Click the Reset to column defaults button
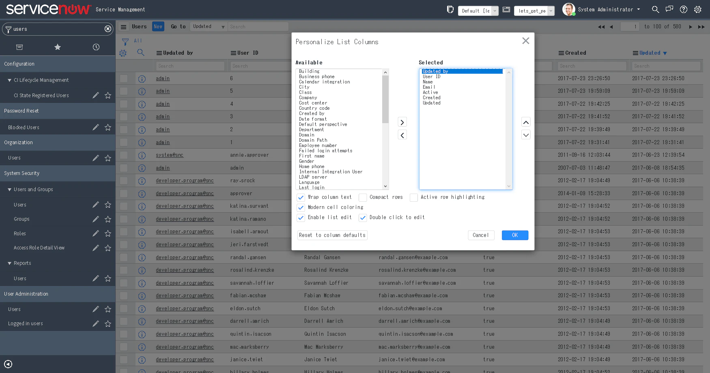Screen dimensions: 710x373 pyautogui.click(x=332, y=235)
